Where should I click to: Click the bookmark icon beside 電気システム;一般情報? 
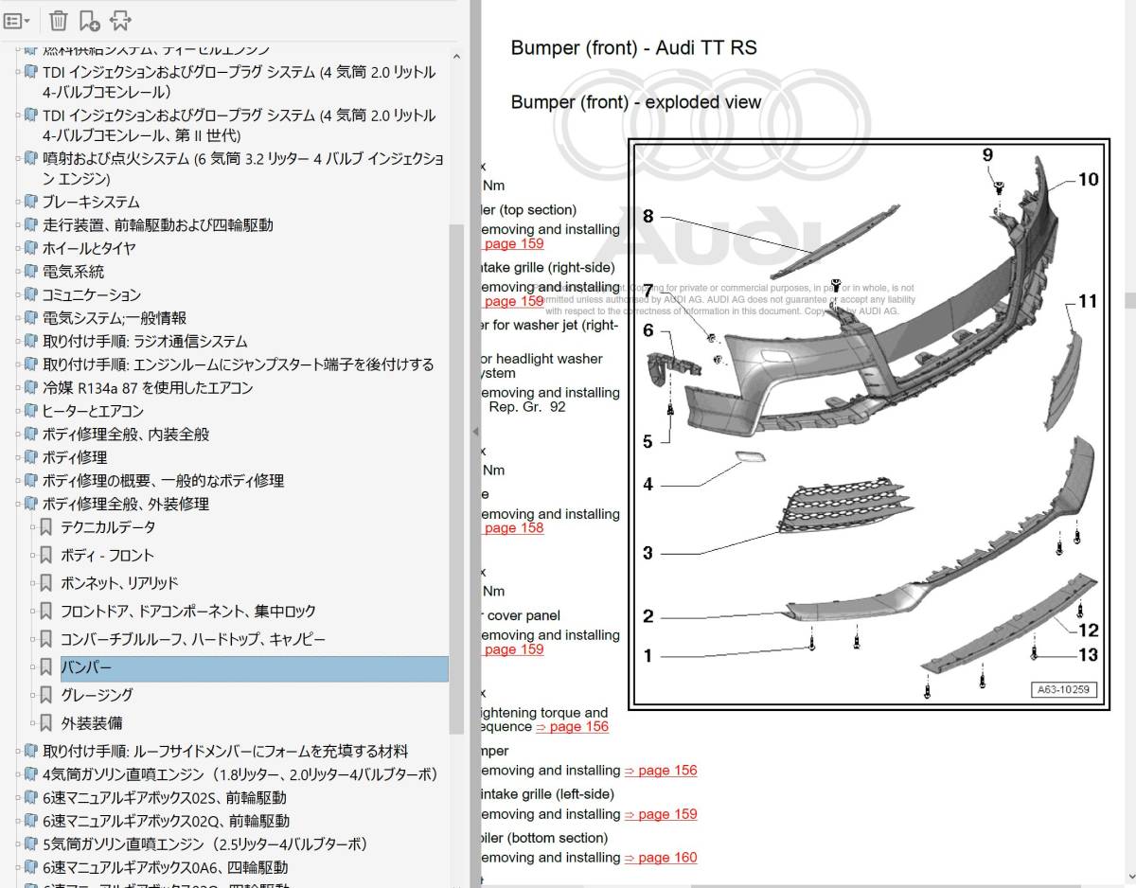(31, 318)
